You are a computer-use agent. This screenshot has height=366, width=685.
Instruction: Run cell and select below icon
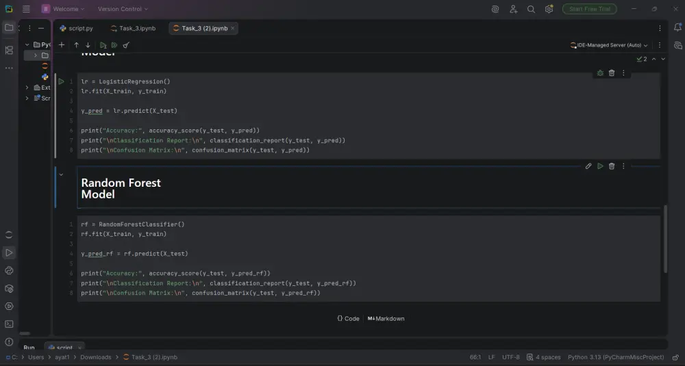(103, 45)
